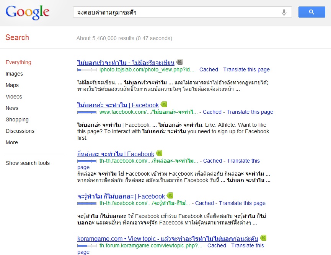
Task: Click the About 5,460,000 results text
Action: click(124, 38)
